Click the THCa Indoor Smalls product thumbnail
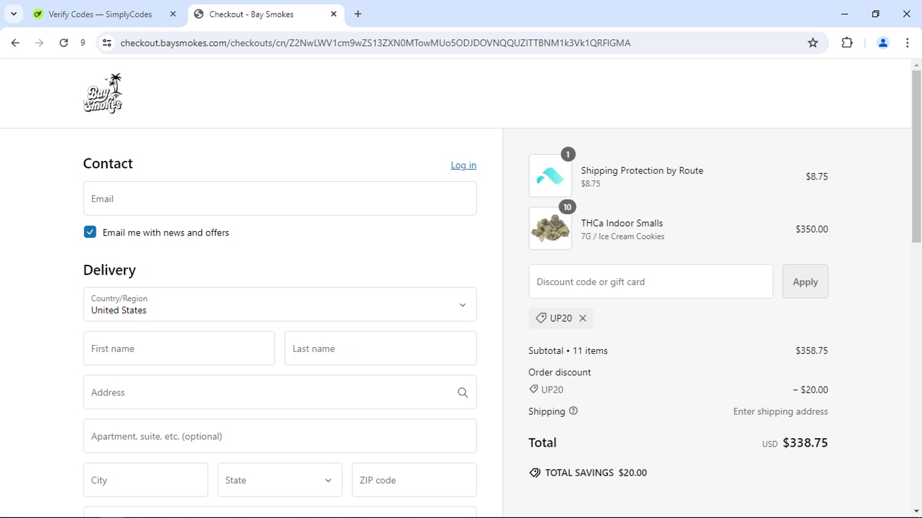This screenshot has width=922, height=518. [x=550, y=229]
